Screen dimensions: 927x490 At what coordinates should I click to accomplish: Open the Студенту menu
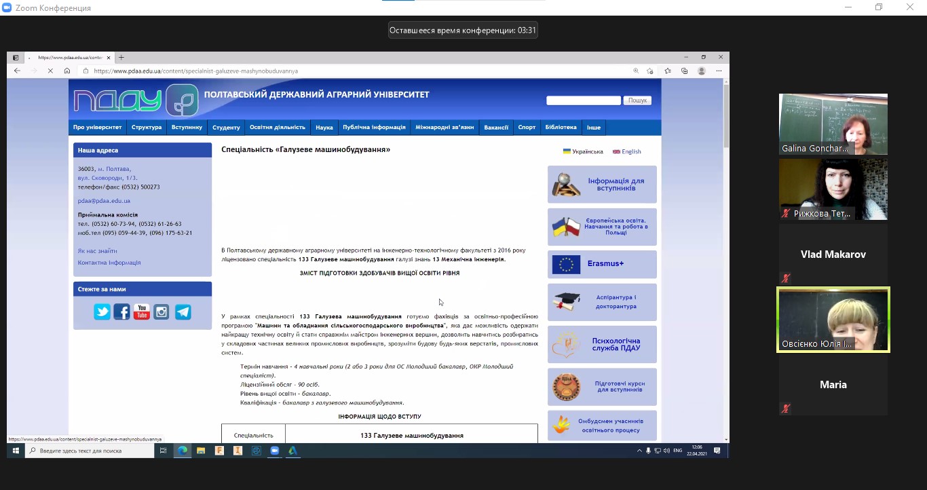(226, 128)
